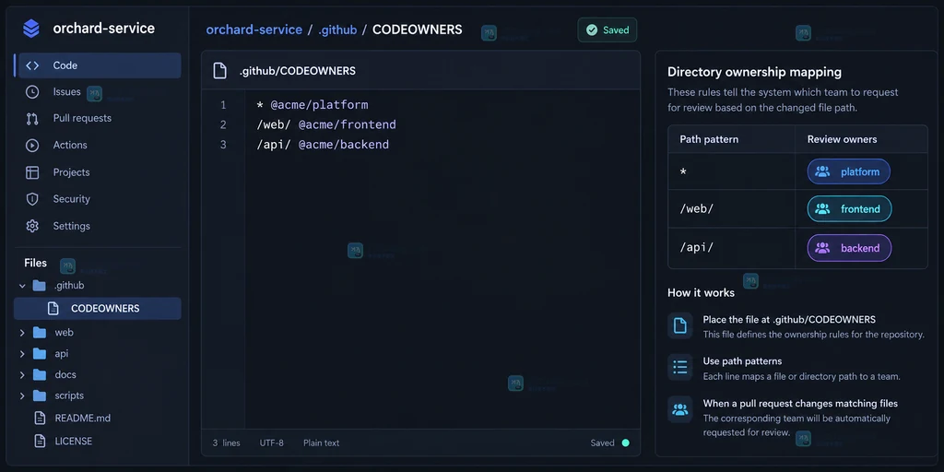Image resolution: width=944 pixels, height=472 pixels.
Task: Click the Security shield icon
Action: coord(32,199)
